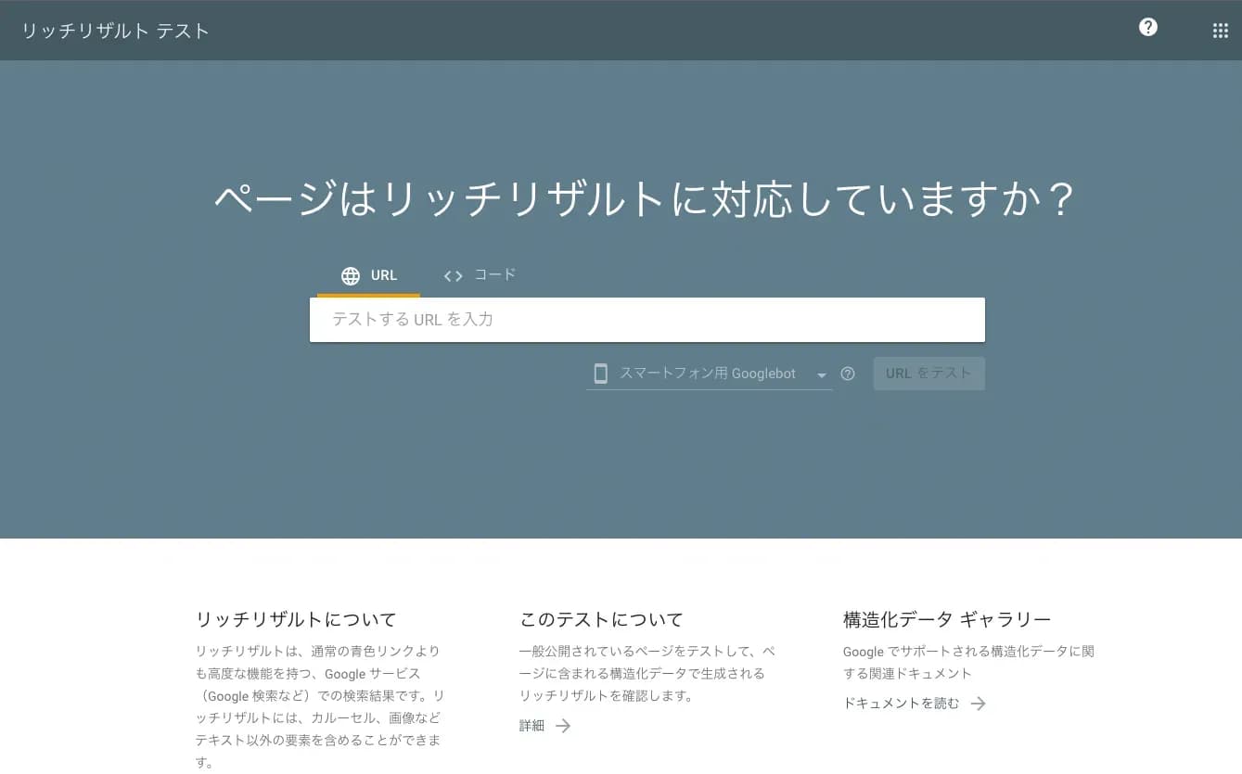1242x774 pixels.
Task: Expand the Googlebot selector via its dropdown arrow
Action: tap(821, 374)
